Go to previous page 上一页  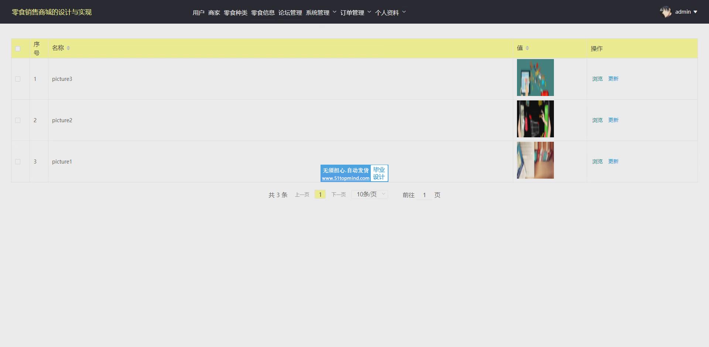[x=302, y=195]
